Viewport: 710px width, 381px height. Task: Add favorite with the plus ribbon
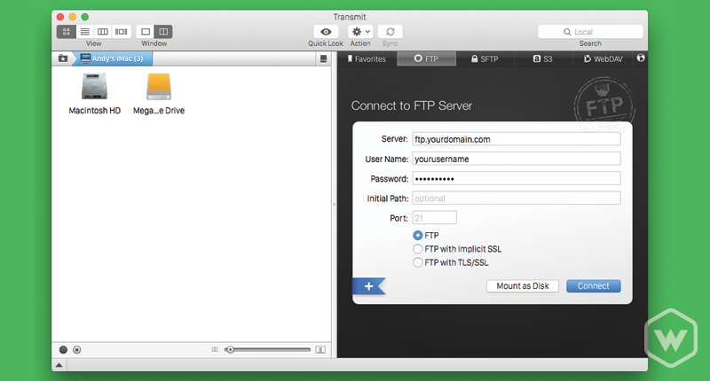tap(368, 286)
